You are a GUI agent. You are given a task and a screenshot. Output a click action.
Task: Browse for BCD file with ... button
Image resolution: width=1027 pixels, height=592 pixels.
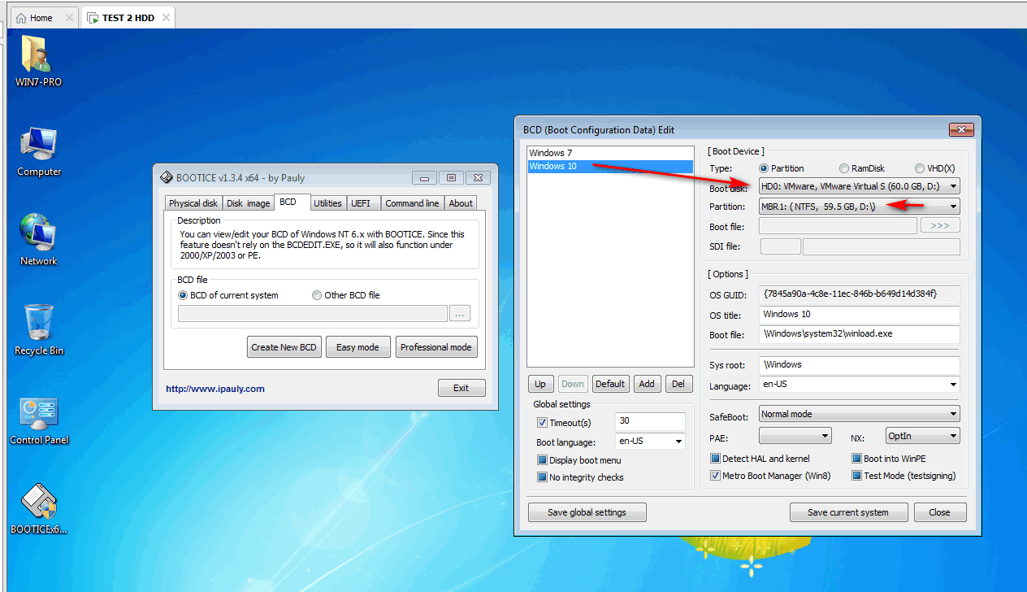pyautogui.click(x=460, y=314)
